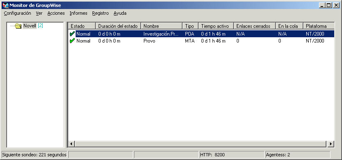The width and height of the screenshot is (342, 160).
Task: Click Siguiente sondeo status bar entry
Action: click(34, 155)
